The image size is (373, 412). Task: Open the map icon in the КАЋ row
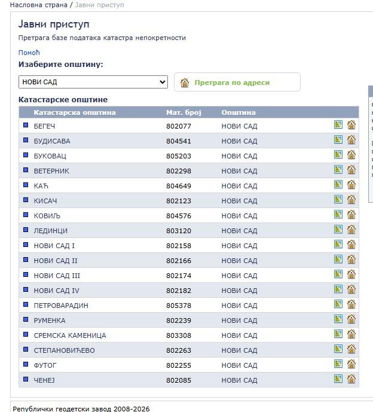click(x=338, y=185)
